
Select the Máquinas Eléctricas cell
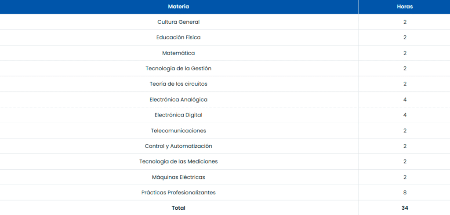(x=178, y=177)
